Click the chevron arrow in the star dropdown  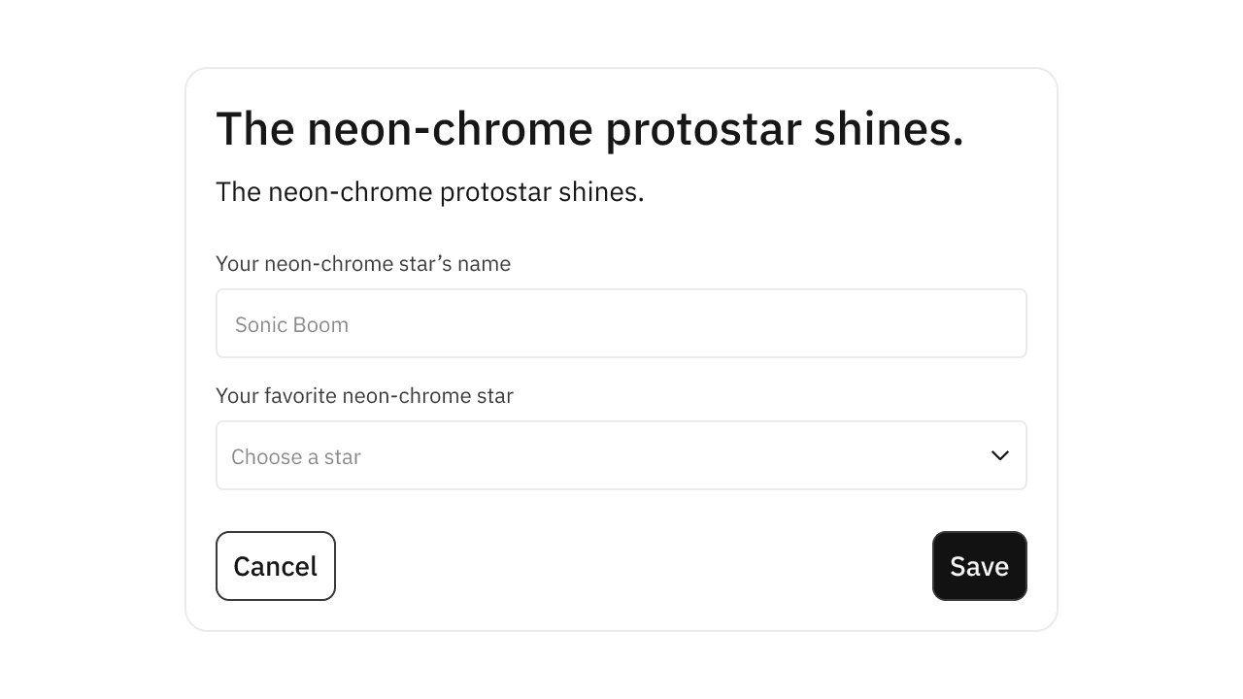point(999,455)
